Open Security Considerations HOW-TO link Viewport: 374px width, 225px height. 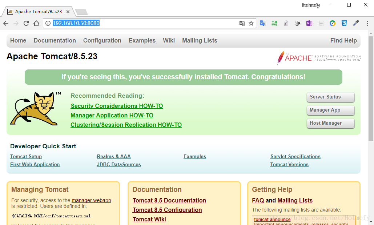point(117,106)
